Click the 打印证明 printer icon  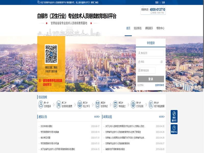coord(133,105)
